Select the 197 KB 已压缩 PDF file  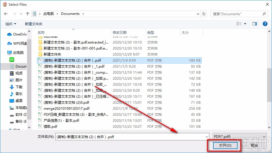(119, 97)
